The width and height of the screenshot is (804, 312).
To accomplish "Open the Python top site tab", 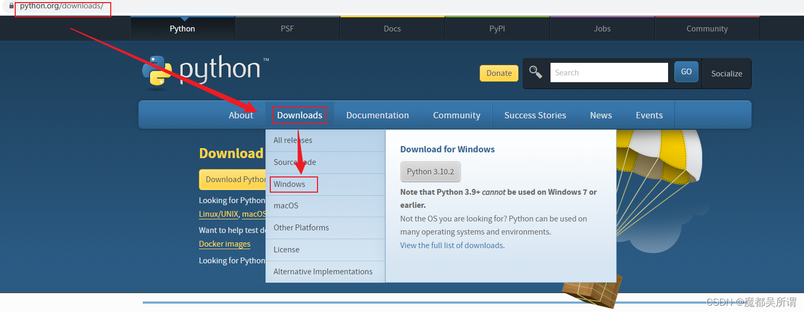I will click(183, 28).
